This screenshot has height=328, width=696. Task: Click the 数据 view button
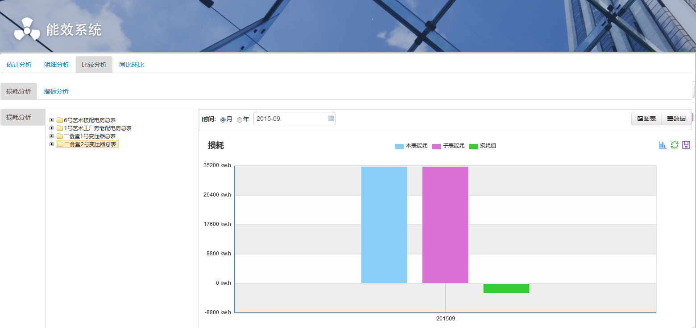coord(676,119)
